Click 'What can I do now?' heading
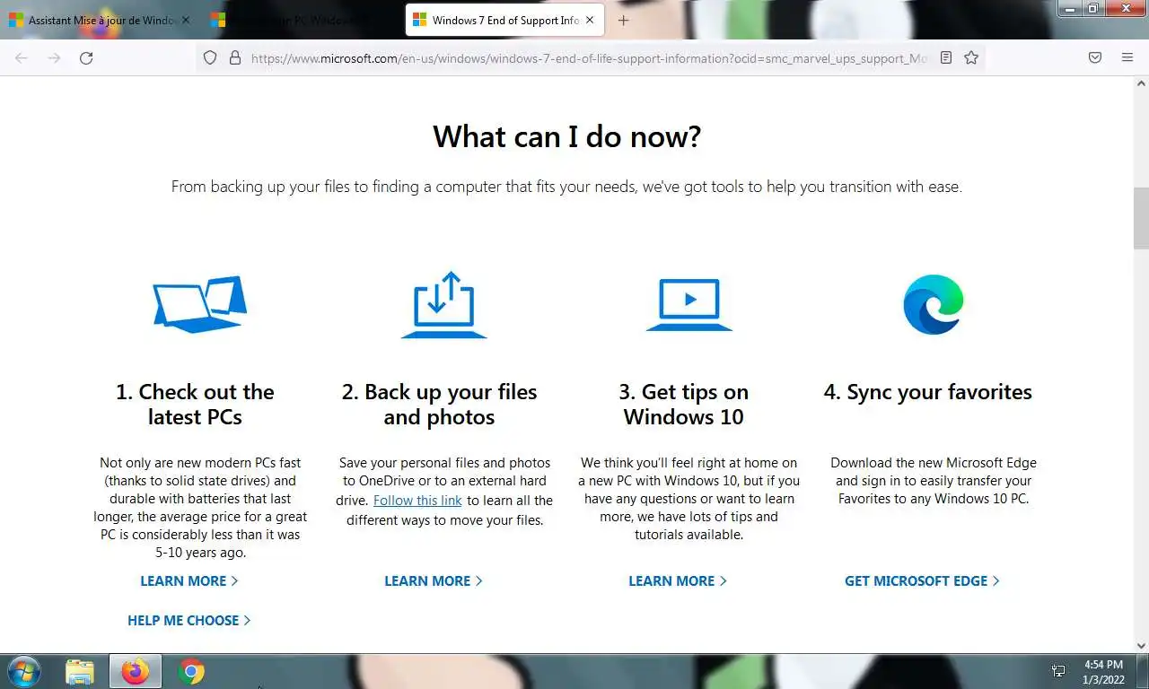The image size is (1149, 689). [566, 136]
